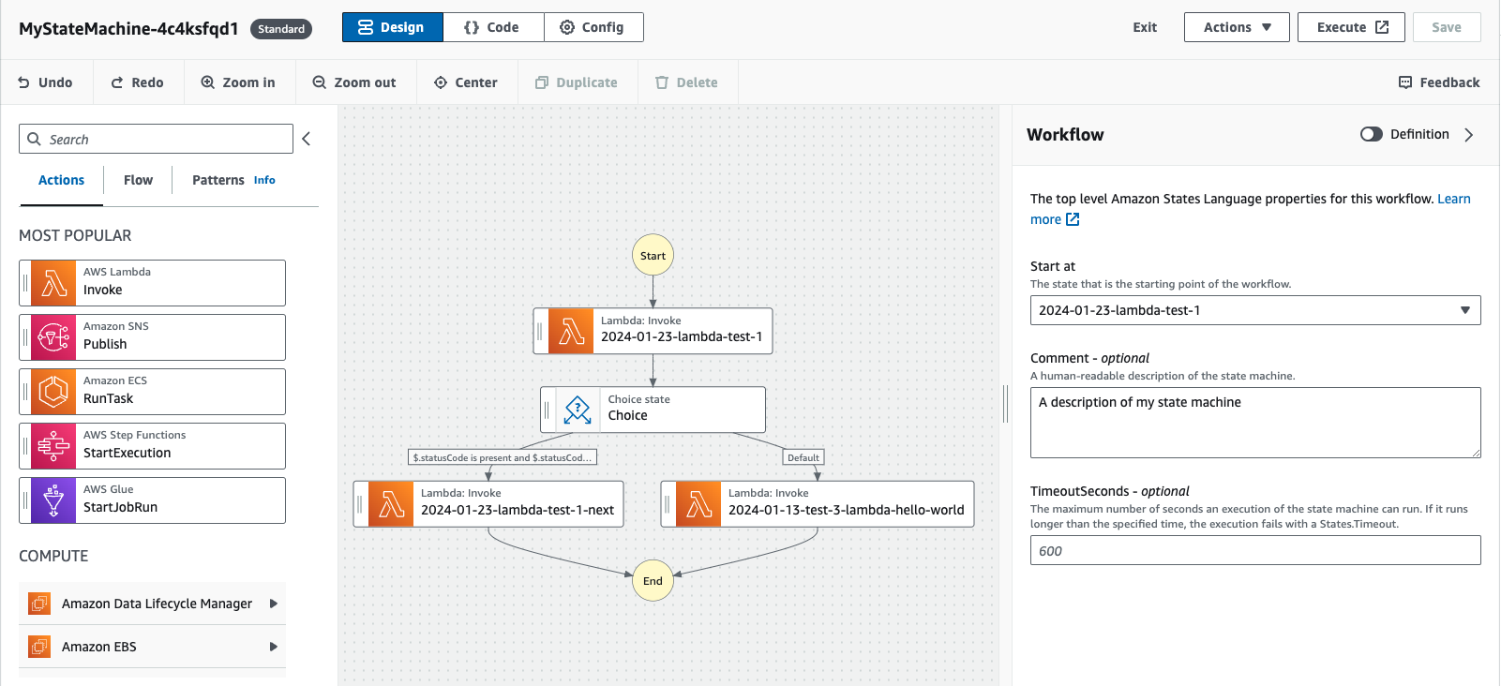Click the inspector panel resize handle
1501x686 pixels.
tap(1005, 403)
